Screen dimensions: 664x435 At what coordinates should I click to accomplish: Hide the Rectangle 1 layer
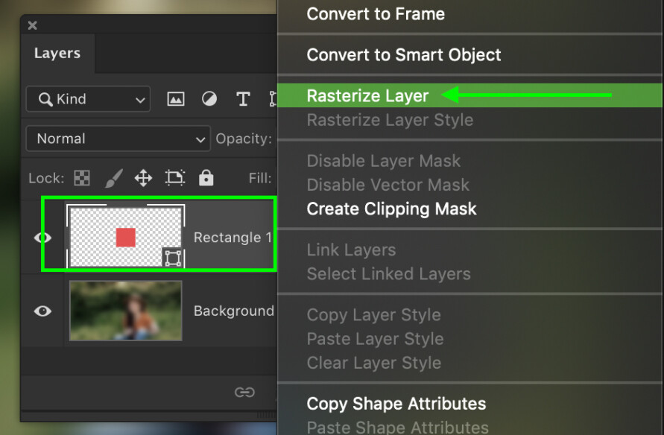click(x=42, y=238)
